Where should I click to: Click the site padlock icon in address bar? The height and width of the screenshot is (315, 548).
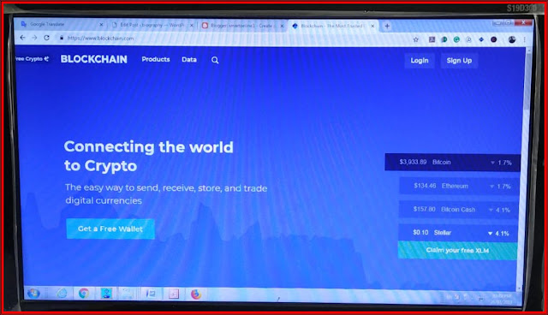62,38
